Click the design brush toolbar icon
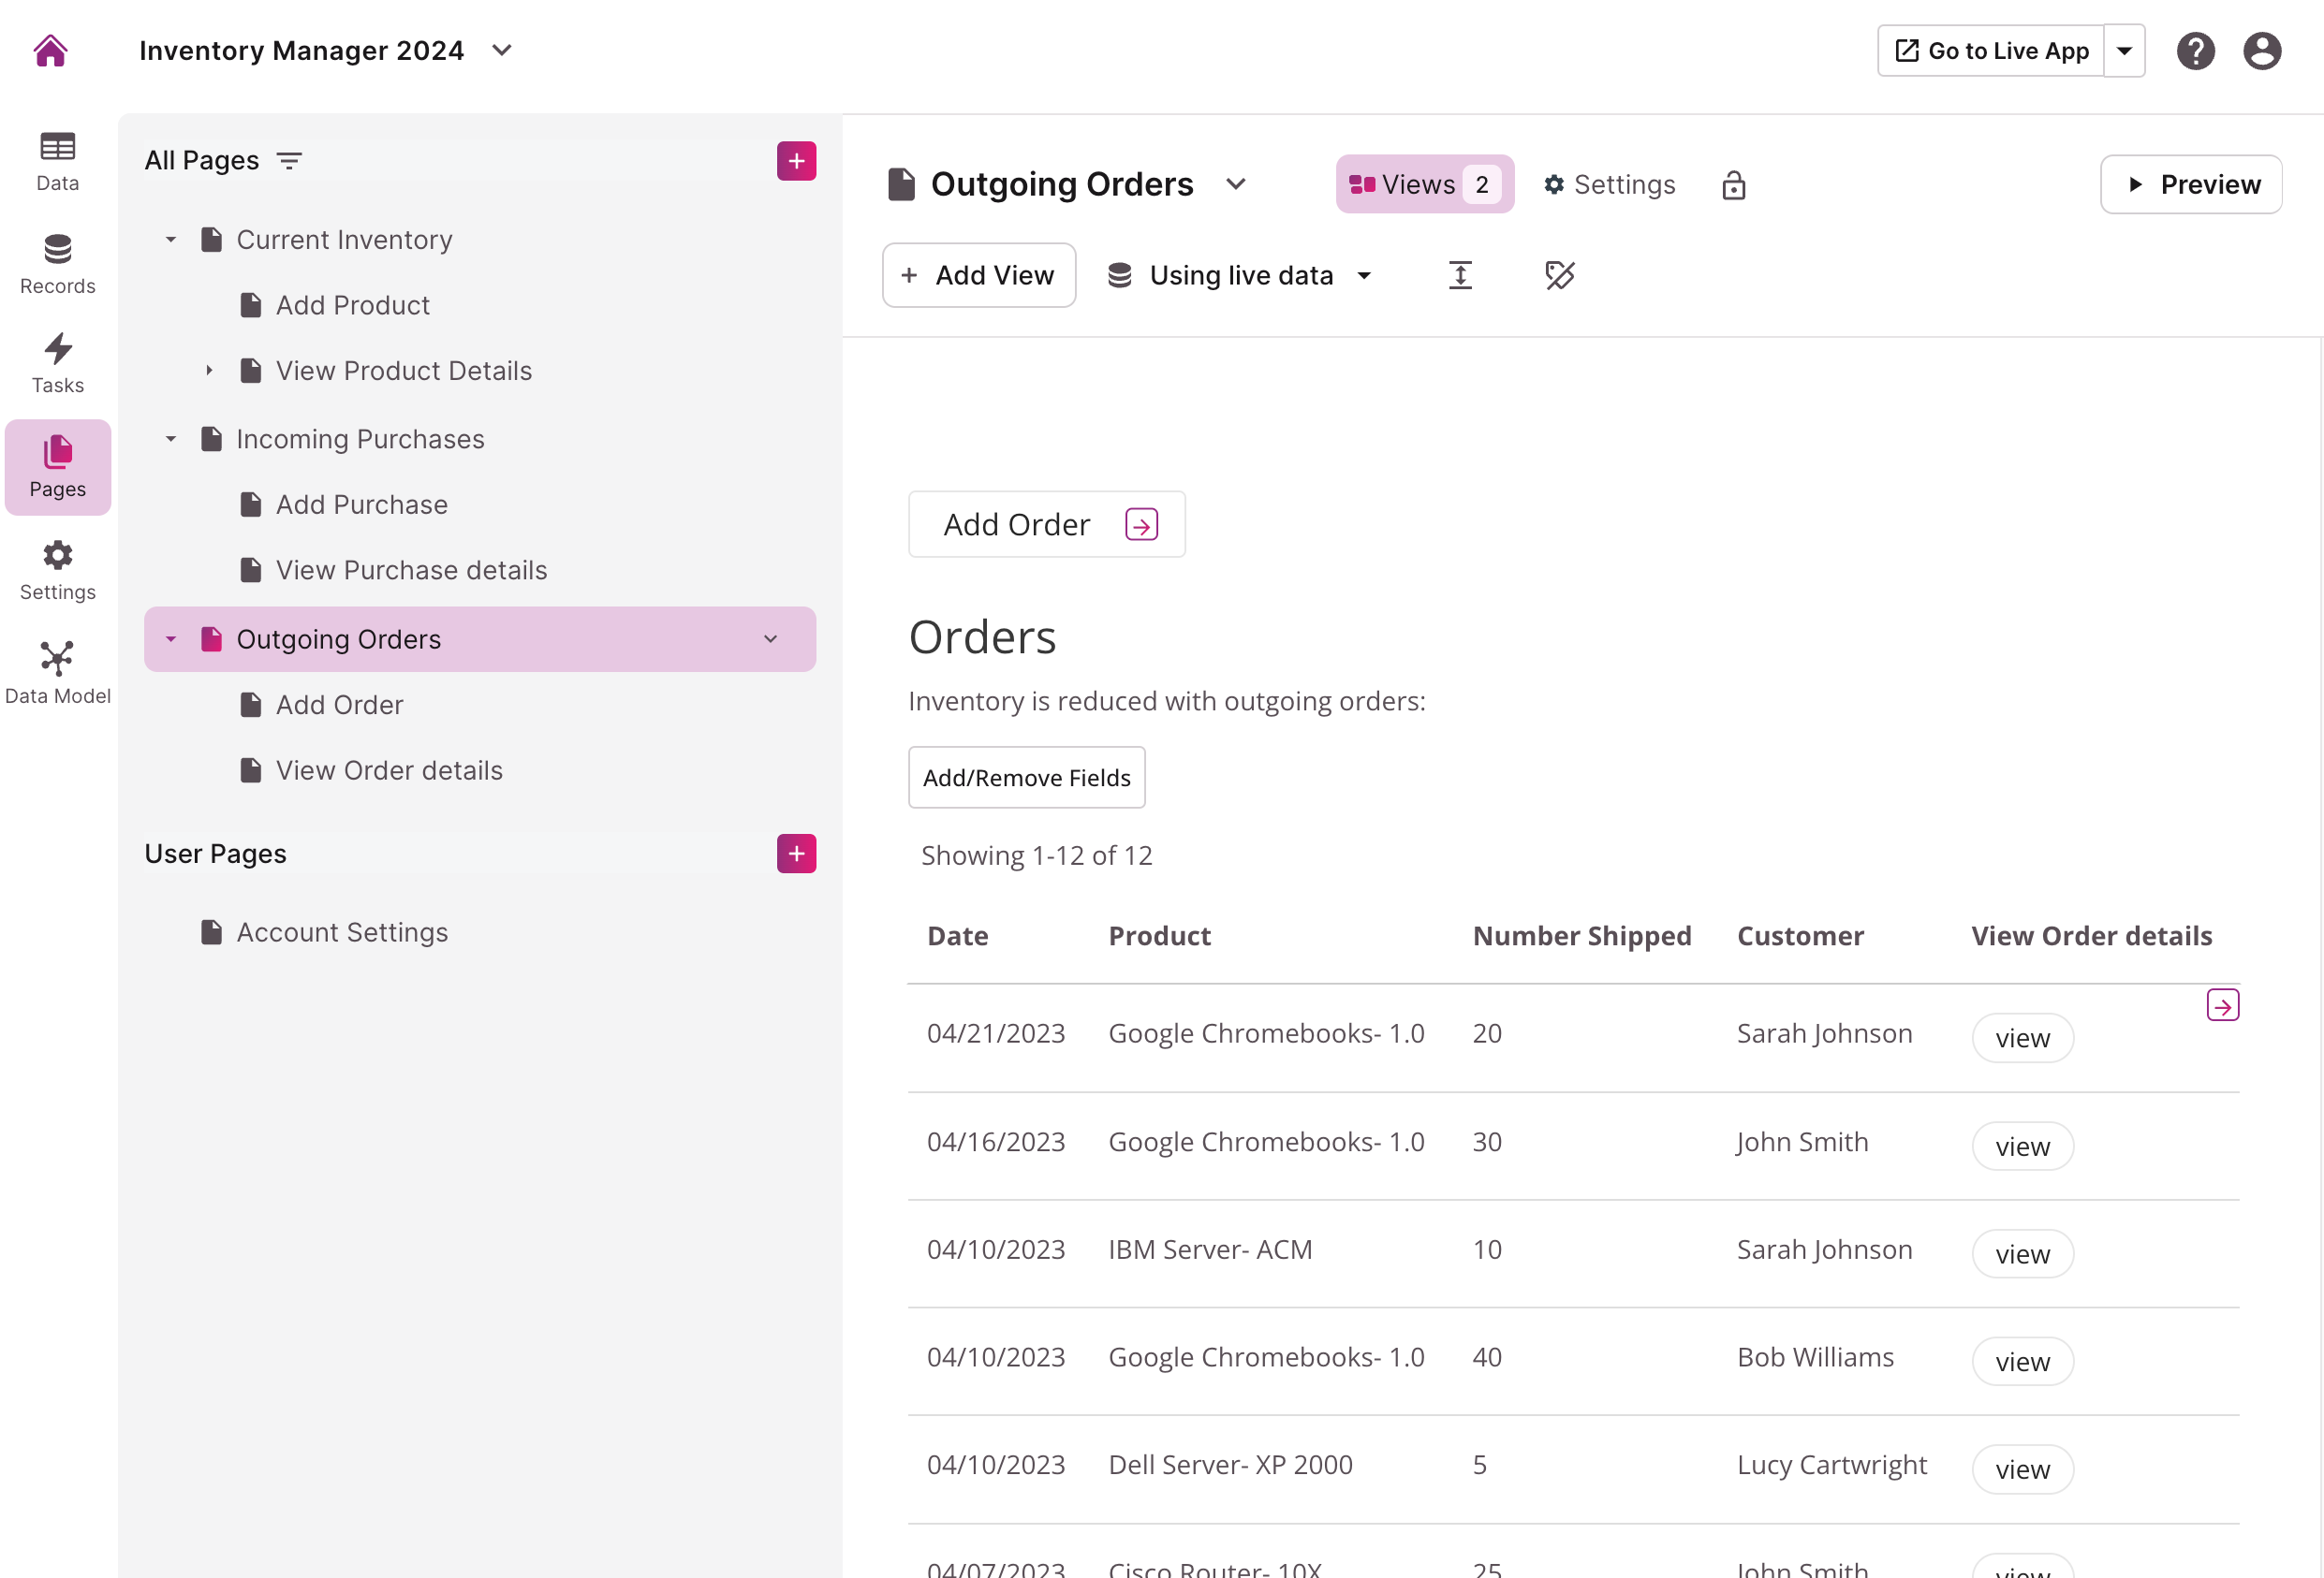Image resolution: width=2324 pixels, height=1578 pixels. (1559, 275)
